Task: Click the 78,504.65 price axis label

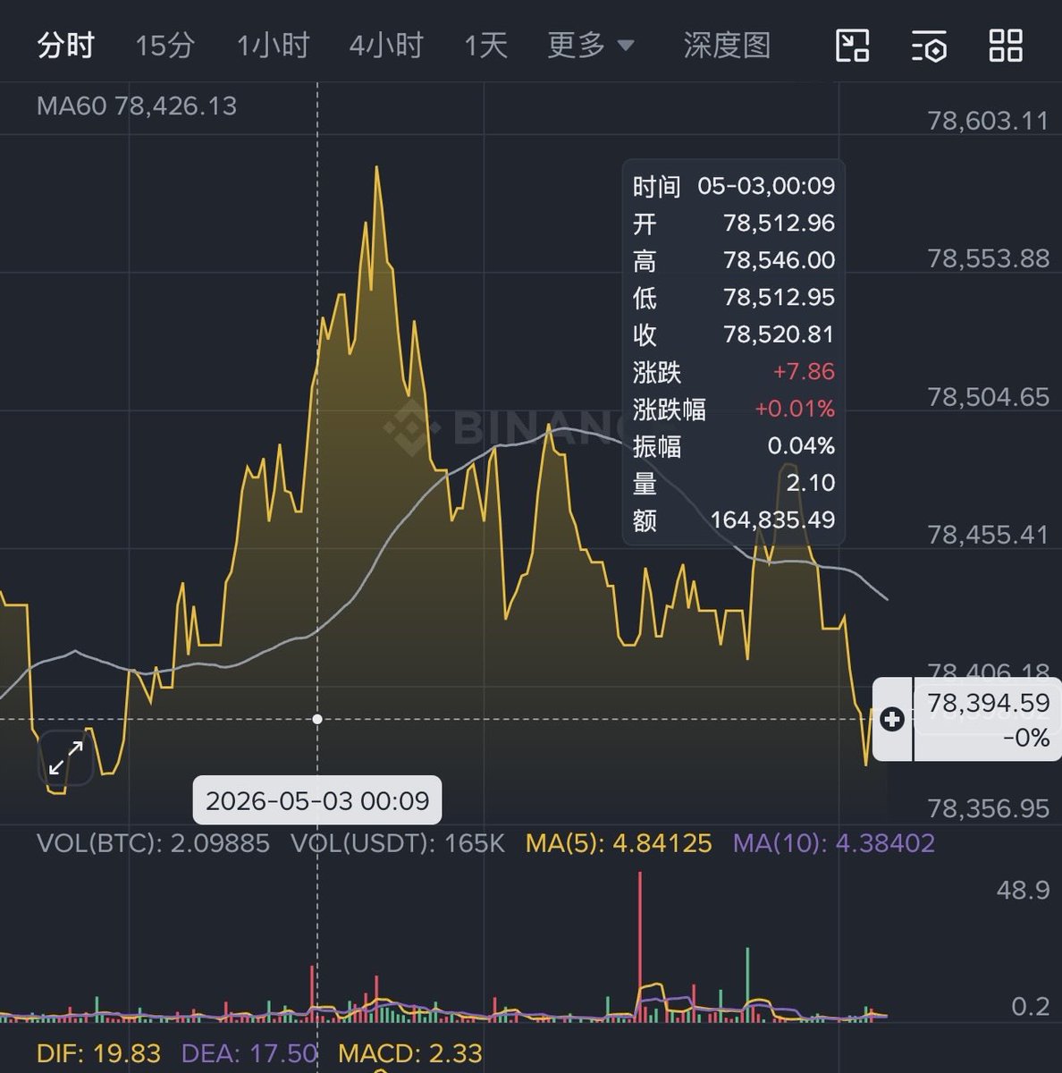Action: [x=989, y=397]
